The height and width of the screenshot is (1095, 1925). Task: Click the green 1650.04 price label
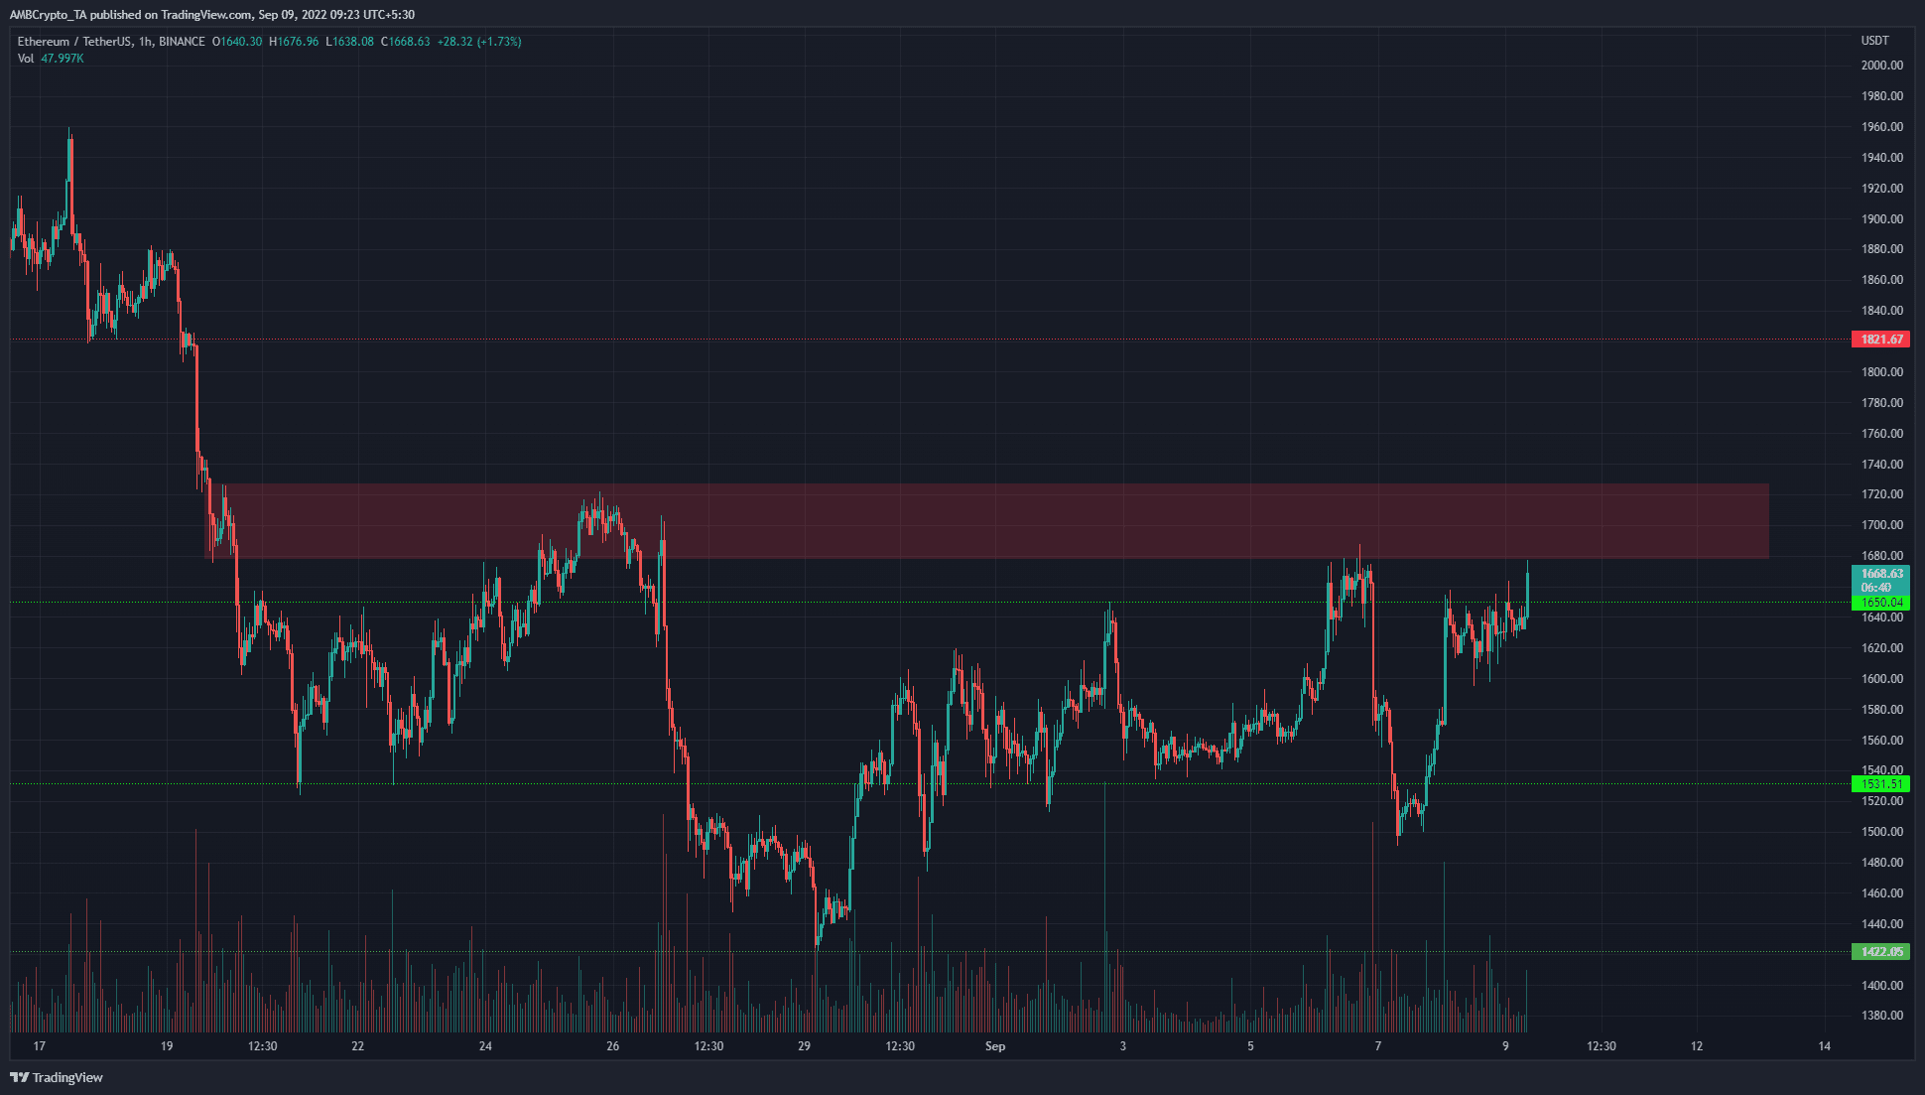[1880, 603]
